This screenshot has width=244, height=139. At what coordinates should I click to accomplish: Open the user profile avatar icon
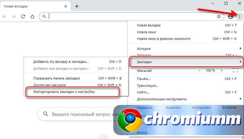(230, 16)
